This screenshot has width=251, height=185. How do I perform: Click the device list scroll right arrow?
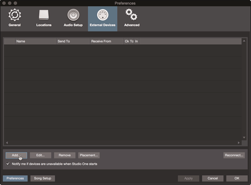pyautogui.click(x=239, y=142)
